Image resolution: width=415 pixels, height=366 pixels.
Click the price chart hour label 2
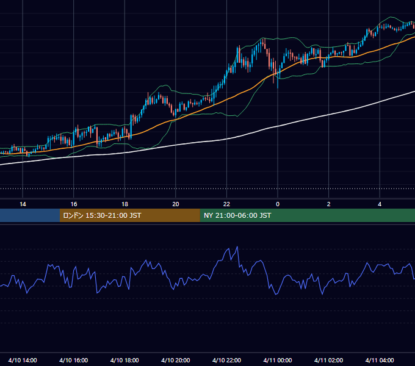(x=328, y=204)
